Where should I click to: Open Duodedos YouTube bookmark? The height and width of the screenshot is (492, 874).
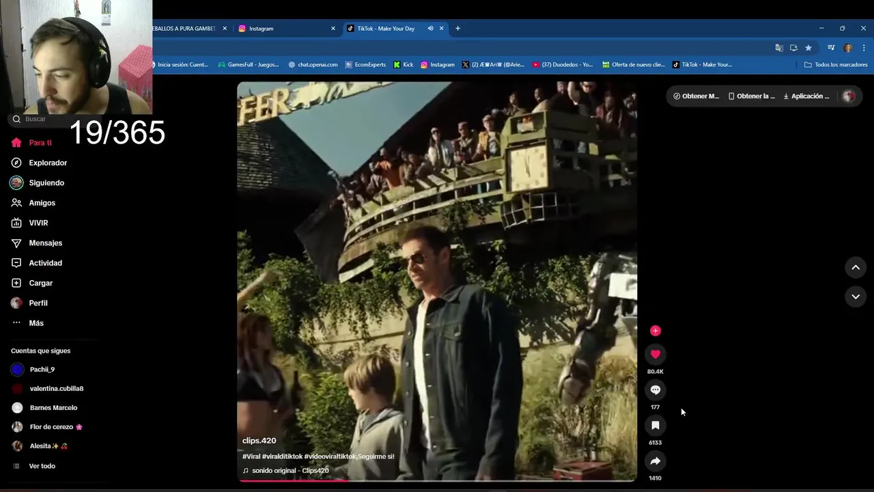563,65
